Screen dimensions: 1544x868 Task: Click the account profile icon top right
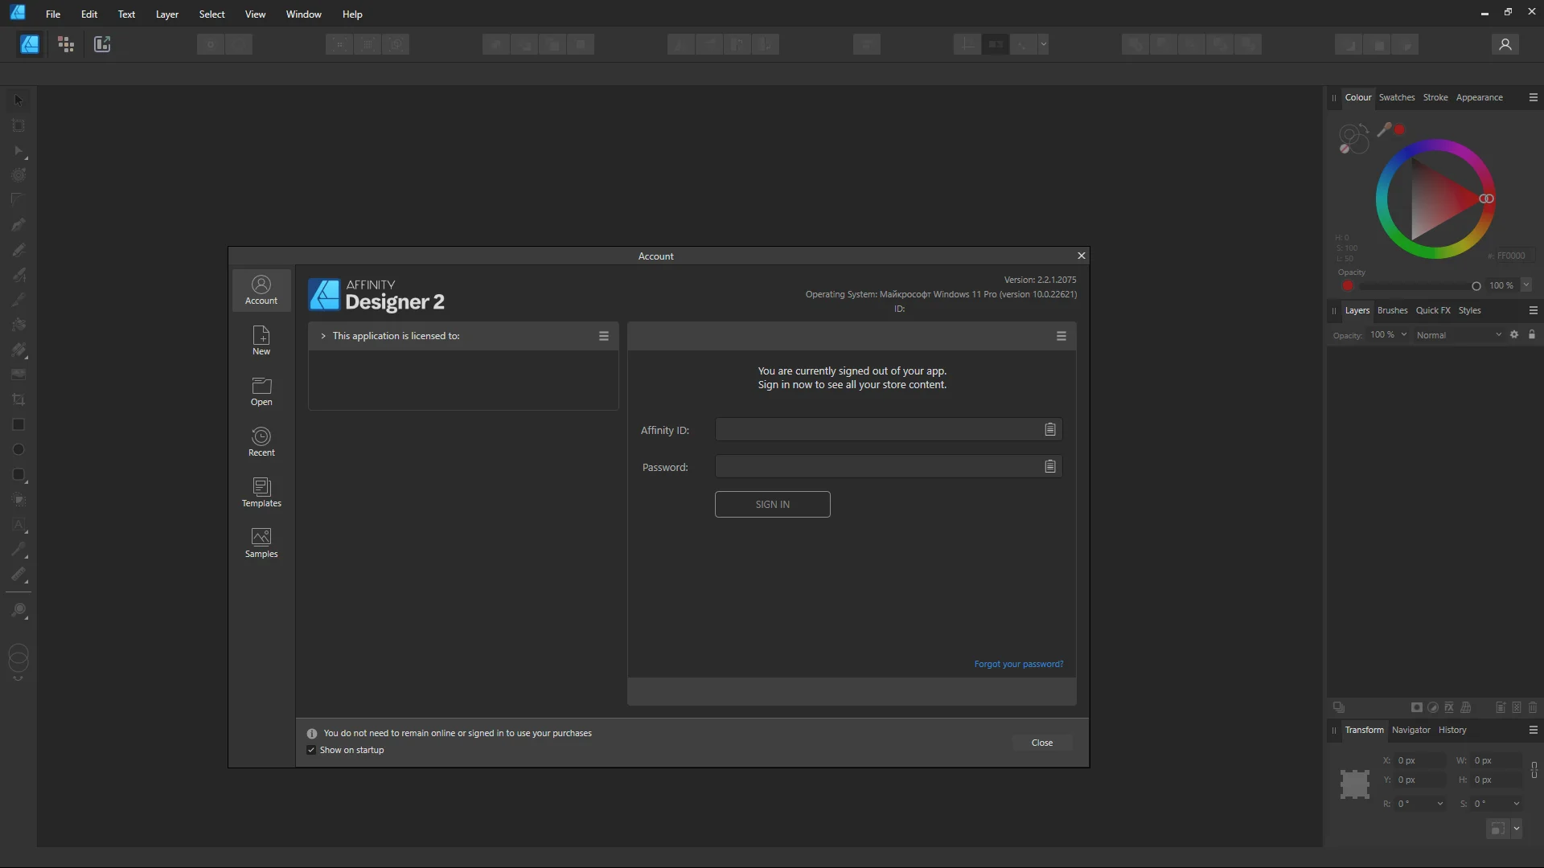(x=1505, y=44)
